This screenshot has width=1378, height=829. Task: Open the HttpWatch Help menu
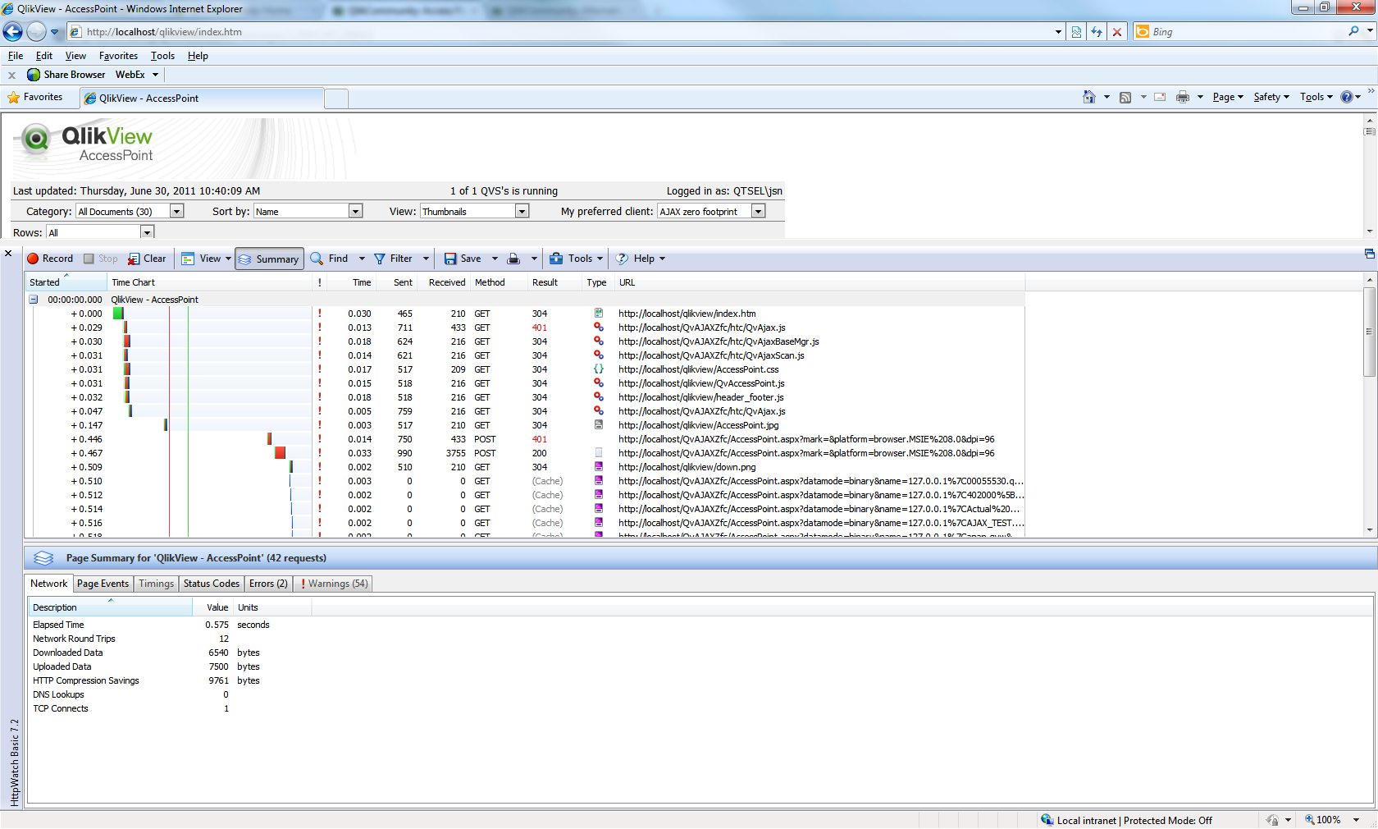641,259
